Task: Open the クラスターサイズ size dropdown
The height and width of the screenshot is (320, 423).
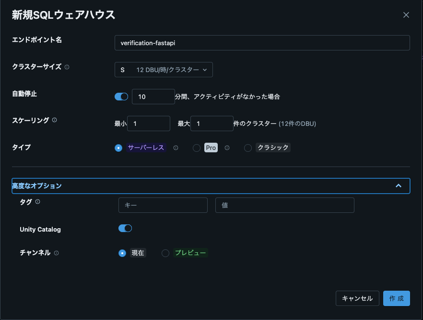Action: [x=163, y=69]
